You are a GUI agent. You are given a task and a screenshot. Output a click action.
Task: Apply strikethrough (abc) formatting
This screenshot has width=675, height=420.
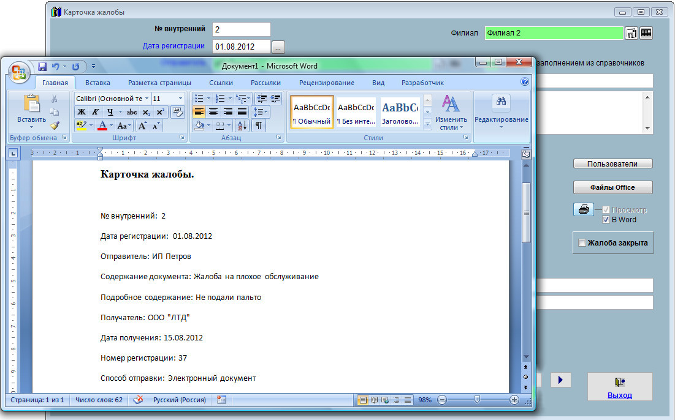point(132,112)
